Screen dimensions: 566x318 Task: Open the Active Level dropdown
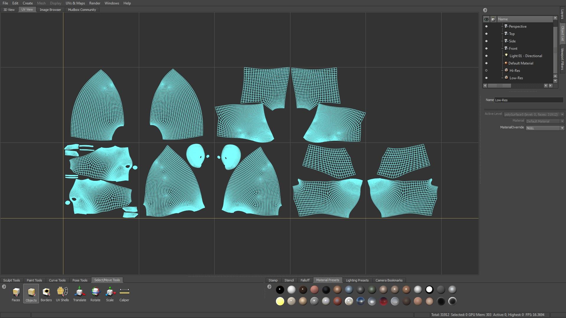point(534,114)
